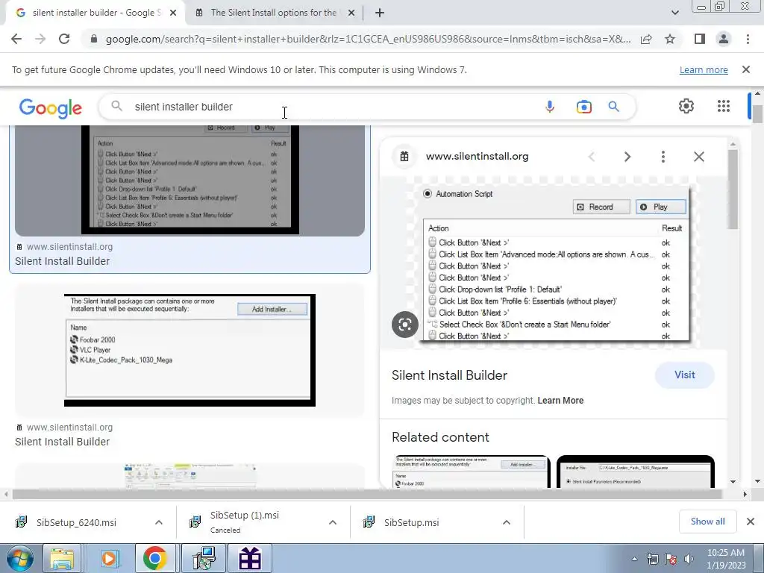The height and width of the screenshot is (573, 764).
Task: Visit the Silent Install Builder page
Action: 685,375
